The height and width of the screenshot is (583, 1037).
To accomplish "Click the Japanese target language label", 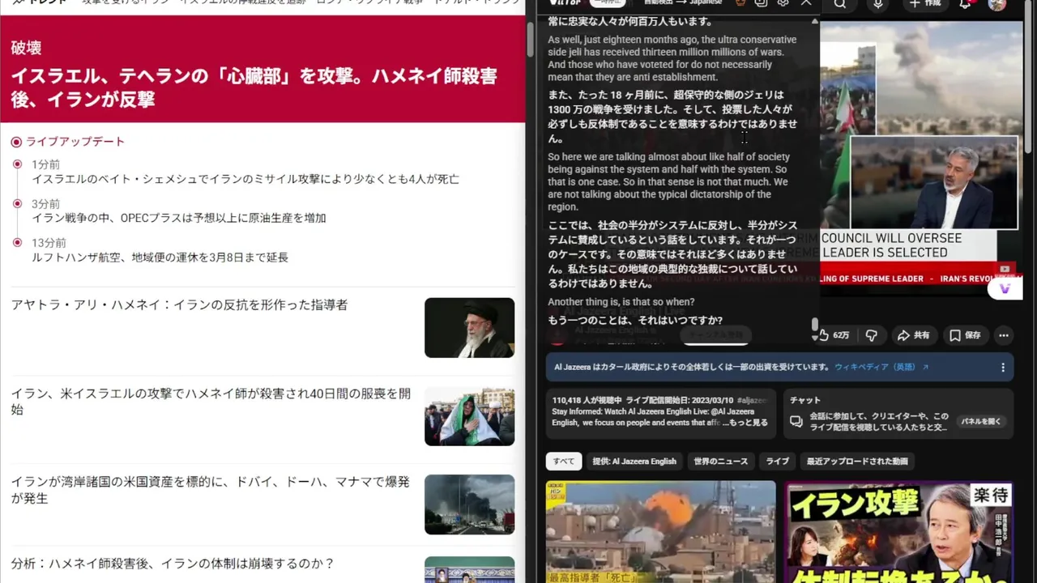I will point(706,2).
